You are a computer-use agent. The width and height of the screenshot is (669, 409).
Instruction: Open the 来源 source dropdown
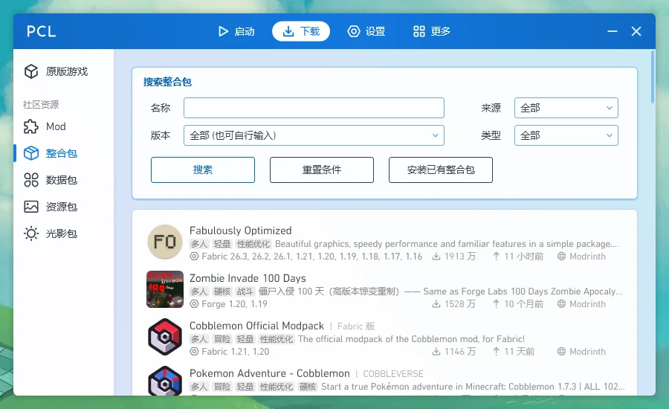coord(566,108)
